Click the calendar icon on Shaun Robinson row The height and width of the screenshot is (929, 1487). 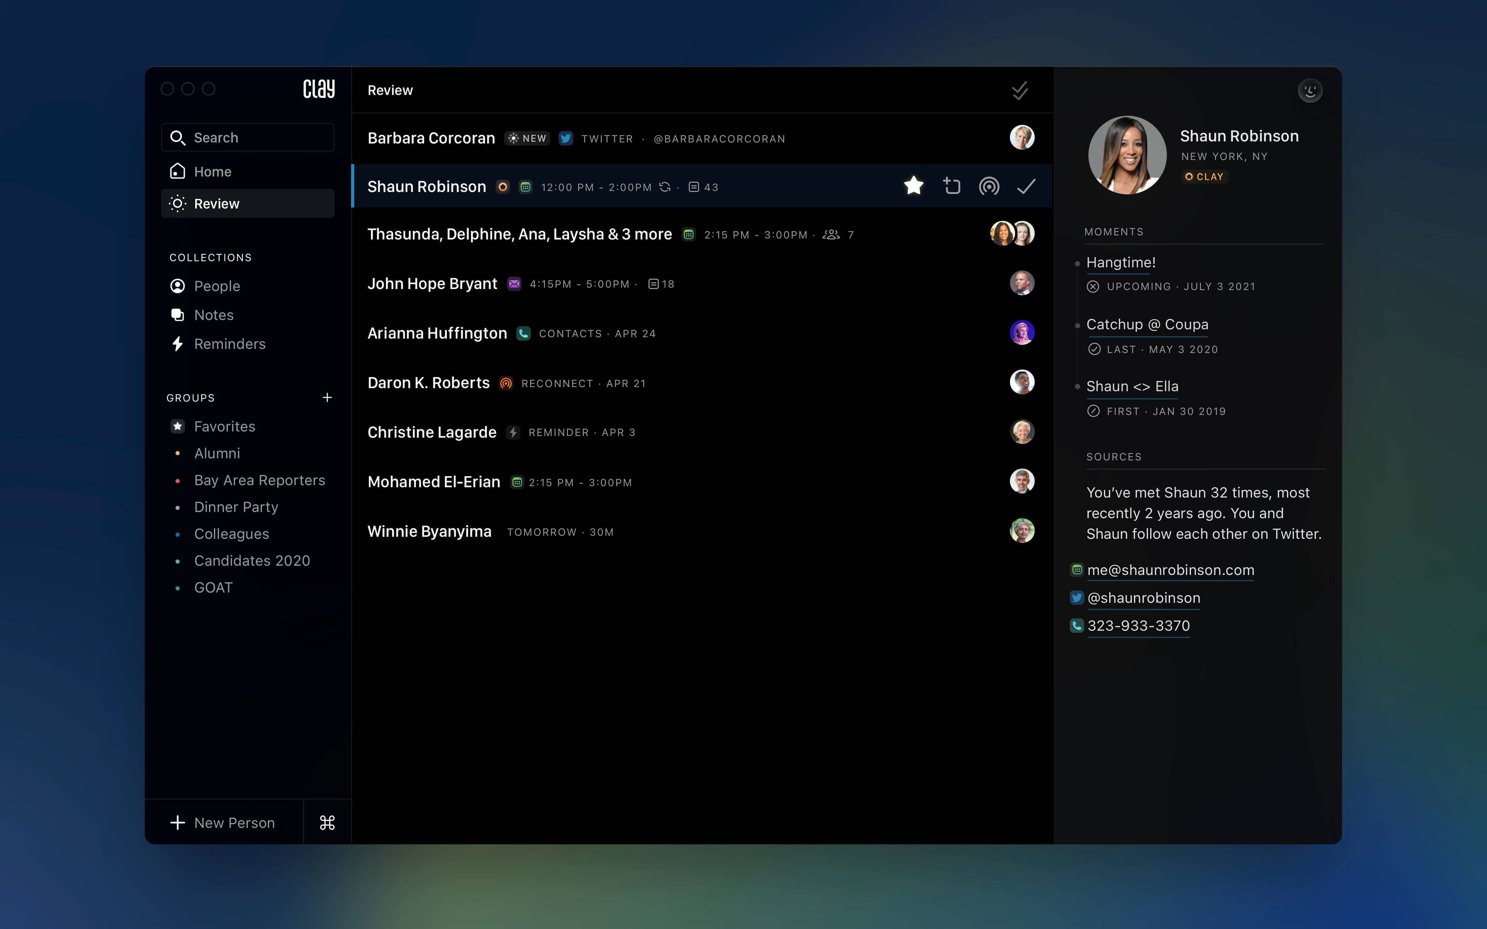(525, 187)
